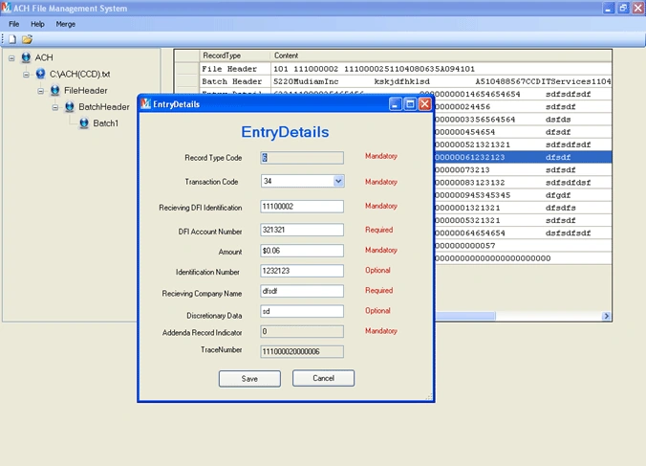Image resolution: width=646 pixels, height=466 pixels.
Task: Click the horizontal scrollbar right arrow
Action: pyautogui.click(x=606, y=316)
